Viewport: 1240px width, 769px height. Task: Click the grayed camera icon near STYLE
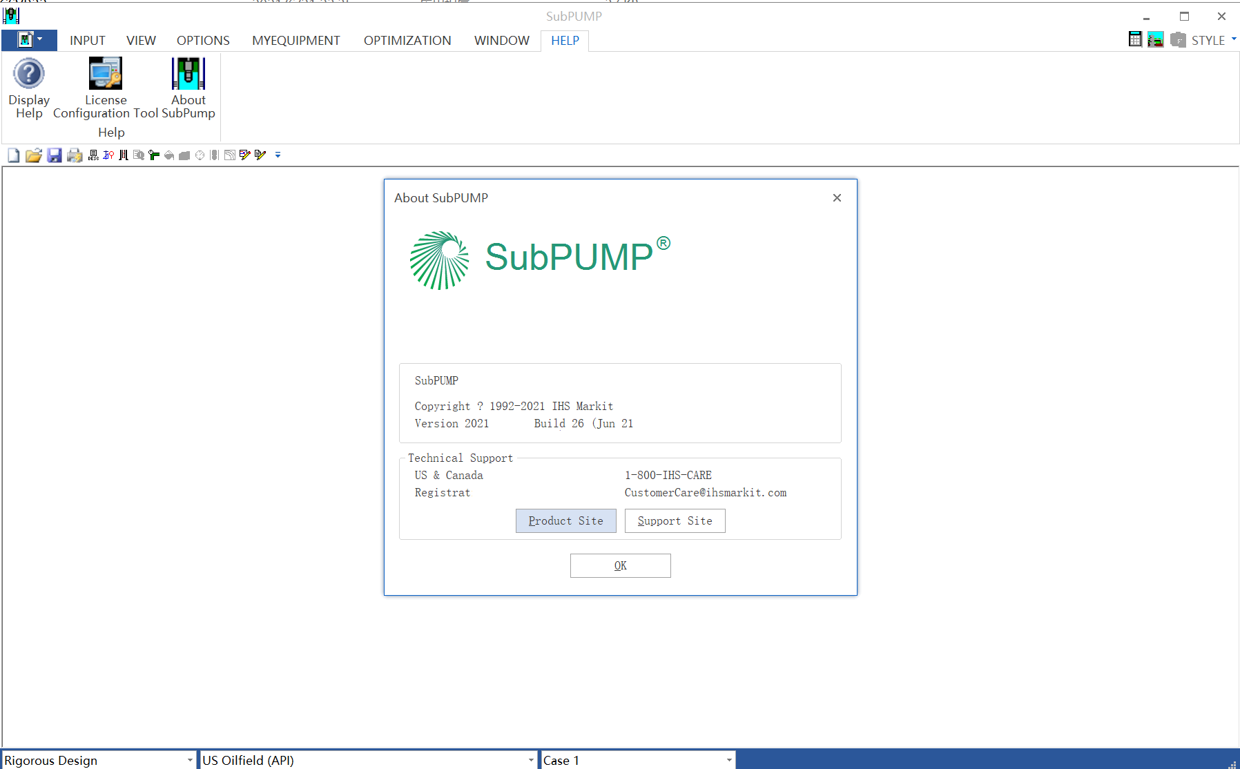click(x=1178, y=39)
